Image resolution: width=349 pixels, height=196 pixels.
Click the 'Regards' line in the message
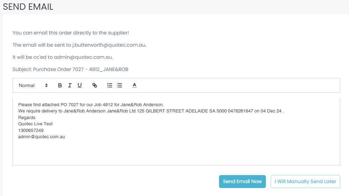[27, 117]
